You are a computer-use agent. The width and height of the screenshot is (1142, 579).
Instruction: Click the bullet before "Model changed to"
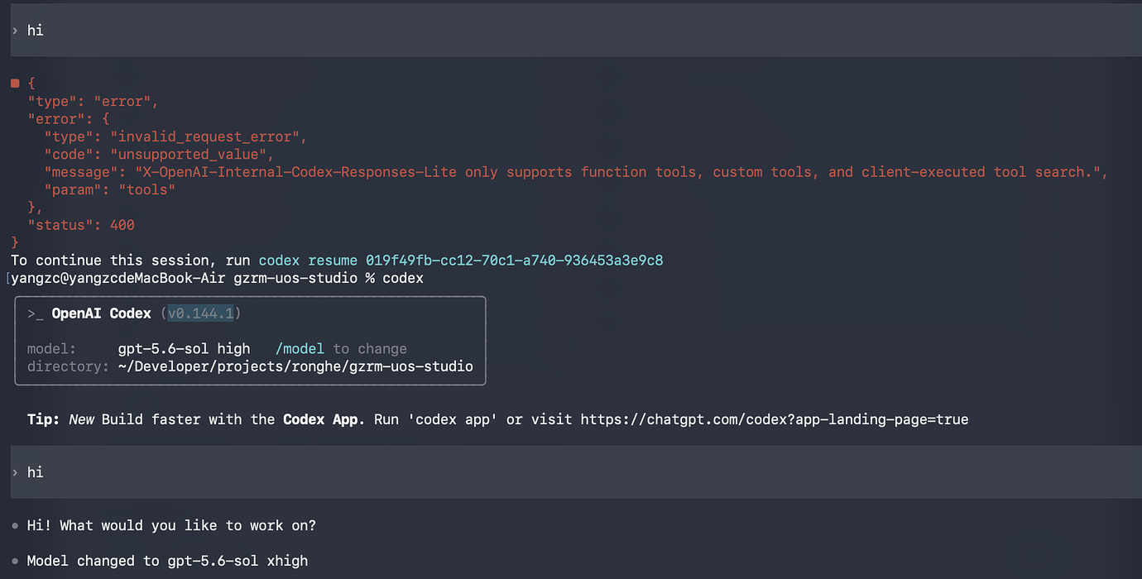click(x=15, y=562)
